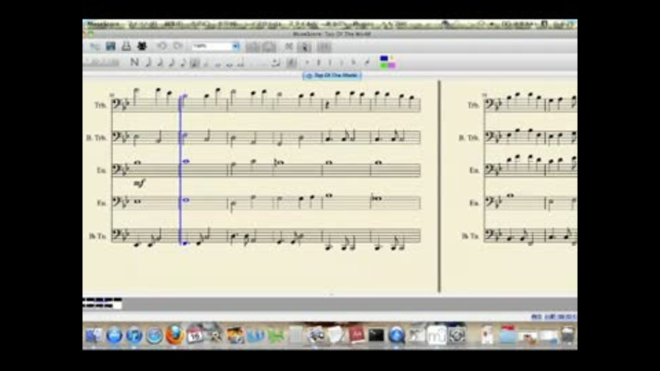The height and width of the screenshot is (371, 660).
Task: Click the Trb. staff label on first page
Action: pos(100,105)
